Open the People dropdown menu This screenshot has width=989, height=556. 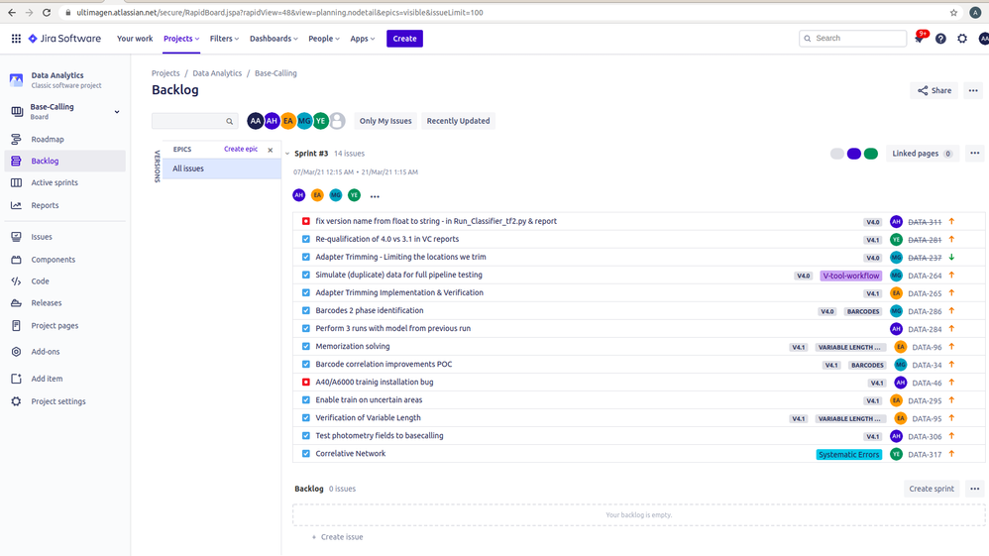pyautogui.click(x=324, y=39)
